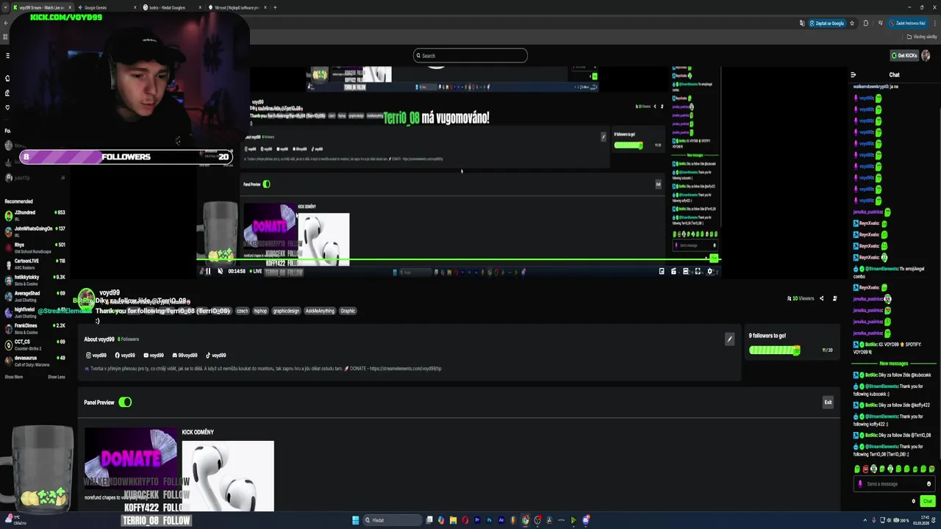Open the emote picker in chat input
Viewport: 941px width, 529px height.
tap(929, 483)
